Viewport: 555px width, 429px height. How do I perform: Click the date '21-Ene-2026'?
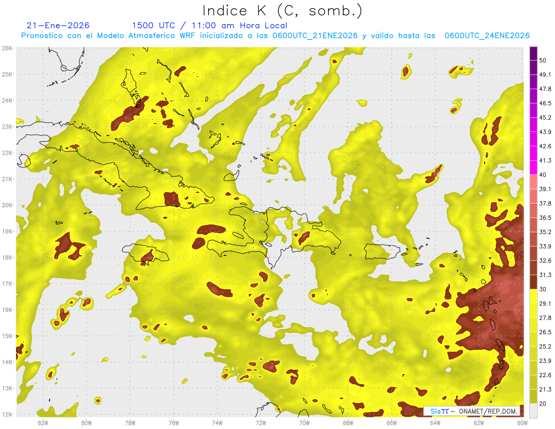pos(58,25)
